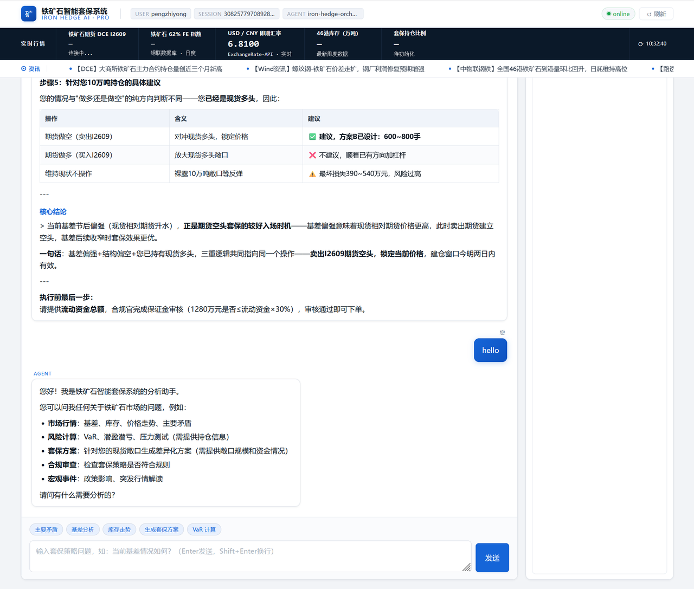
Task: Click the red X 不建议 icon
Action: (312, 155)
